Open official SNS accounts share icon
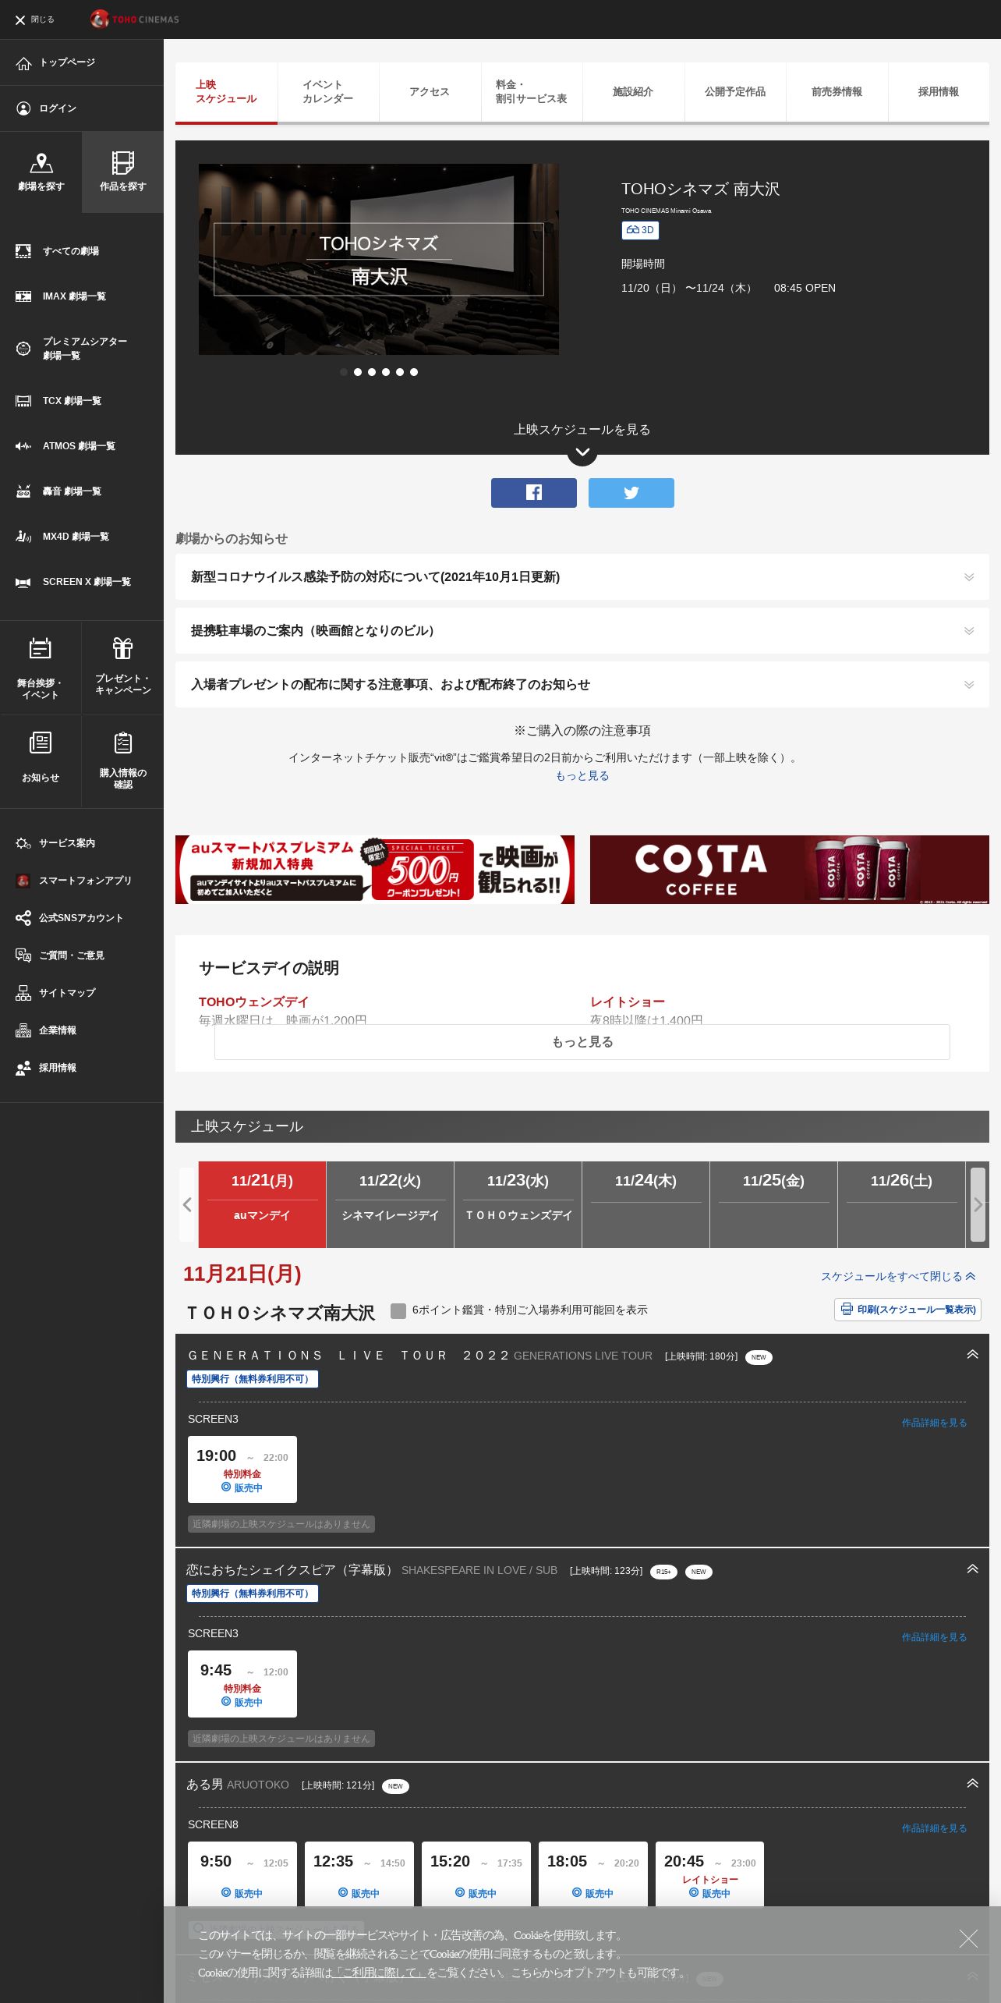The height and width of the screenshot is (2003, 1001). point(23,918)
